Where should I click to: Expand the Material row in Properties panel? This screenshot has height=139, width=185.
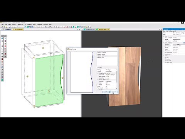coord(165,46)
